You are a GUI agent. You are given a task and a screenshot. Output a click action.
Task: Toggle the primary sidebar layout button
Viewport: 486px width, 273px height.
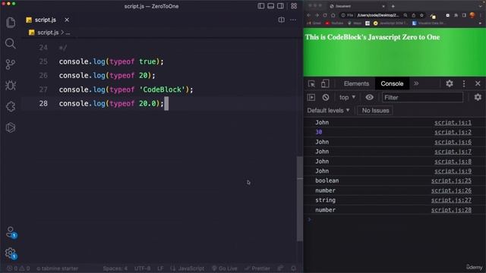261,6
